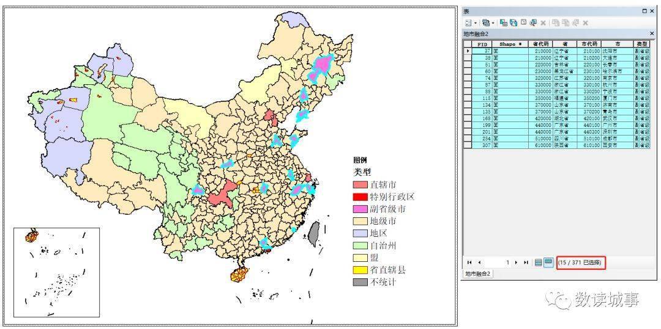Click the Zoom To Selected icon
The width and height of the screenshot is (661, 329).
(533, 23)
